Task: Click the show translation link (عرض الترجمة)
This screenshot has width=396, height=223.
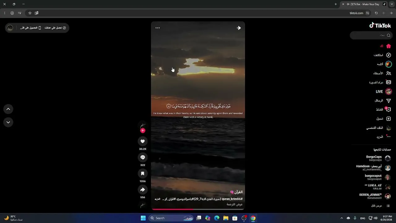Action: (235, 204)
